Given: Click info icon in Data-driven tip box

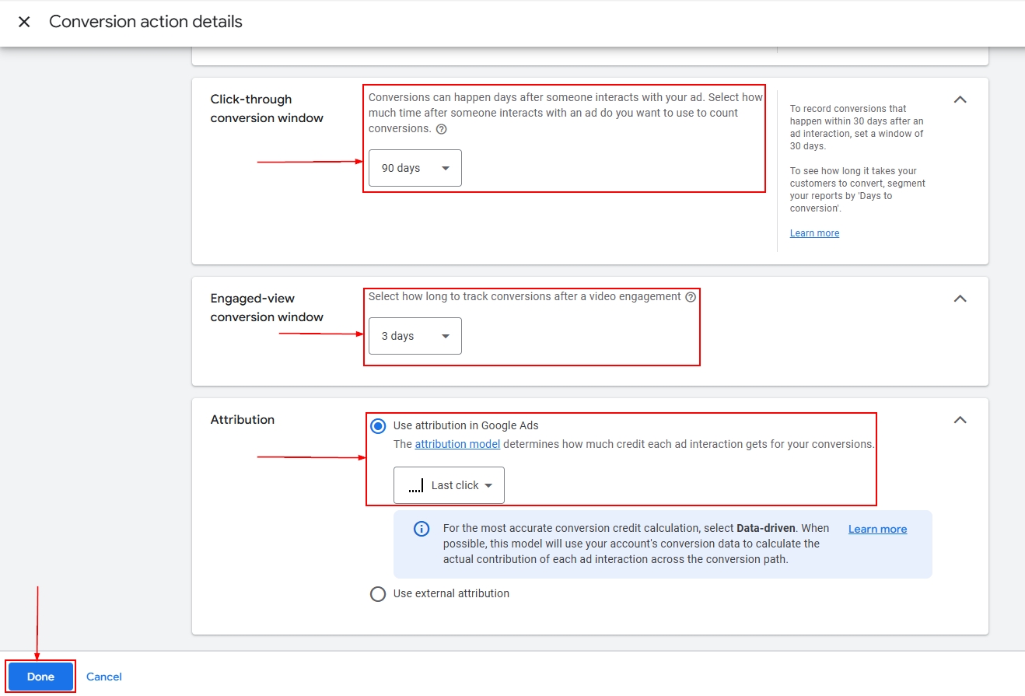Looking at the screenshot, I should 422,529.
